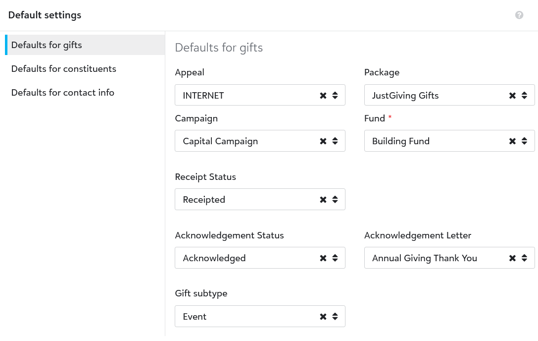Expand the Campaign dropdown arrows

(335, 141)
